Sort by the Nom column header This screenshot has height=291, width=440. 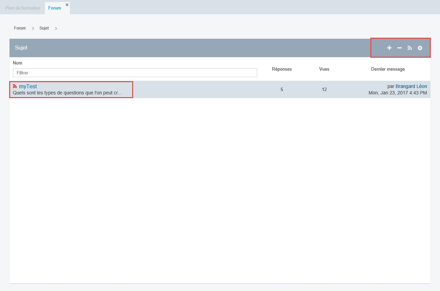(x=18, y=63)
